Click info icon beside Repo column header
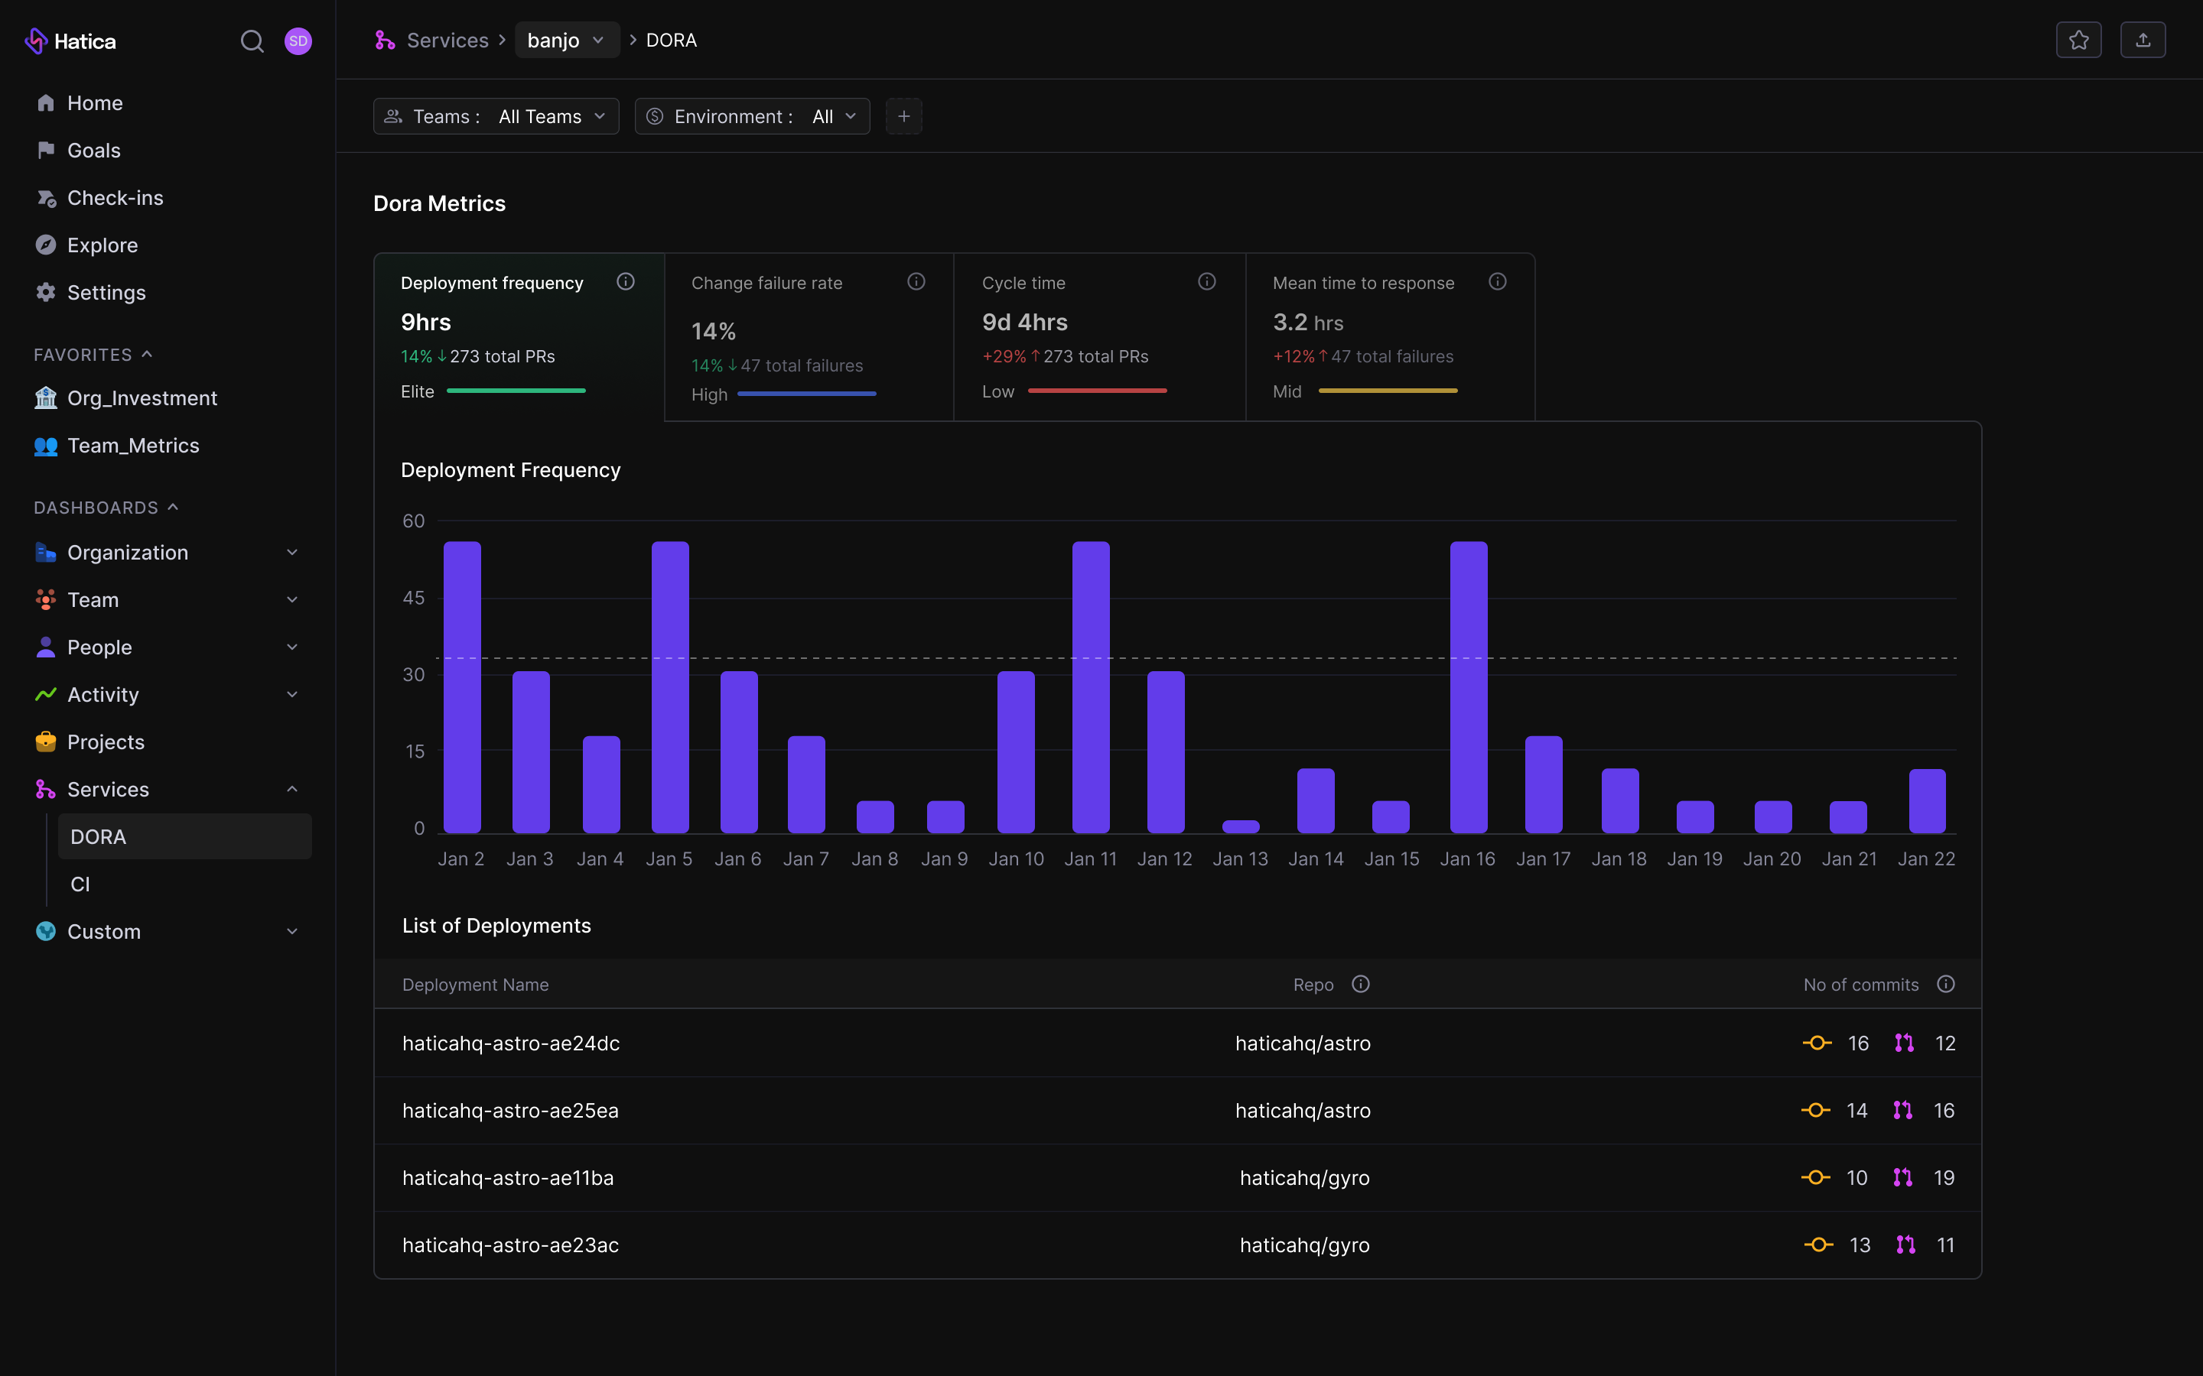 1360,984
